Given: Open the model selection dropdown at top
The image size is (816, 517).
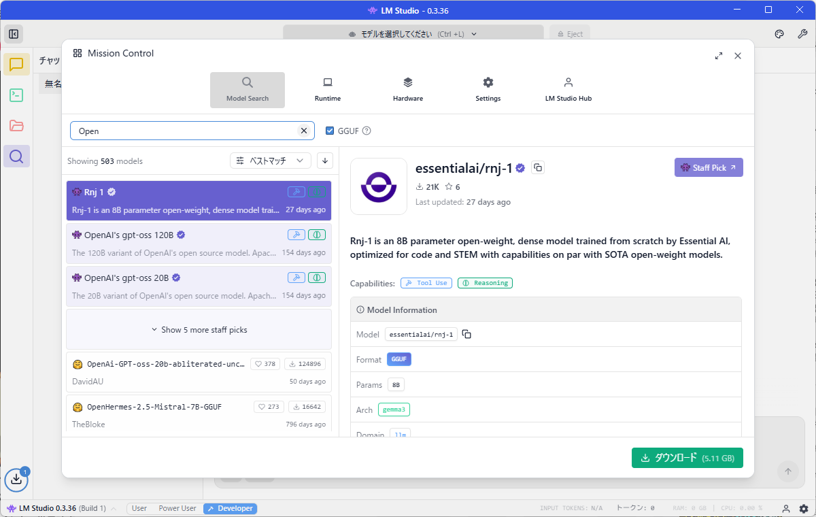Looking at the screenshot, I should [x=413, y=34].
